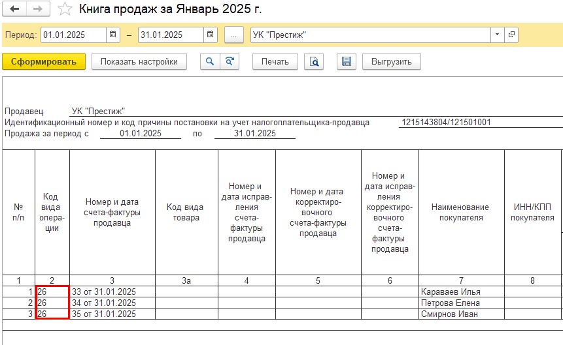Click the magnifier search icon
563x345 pixels.
tap(210, 62)
